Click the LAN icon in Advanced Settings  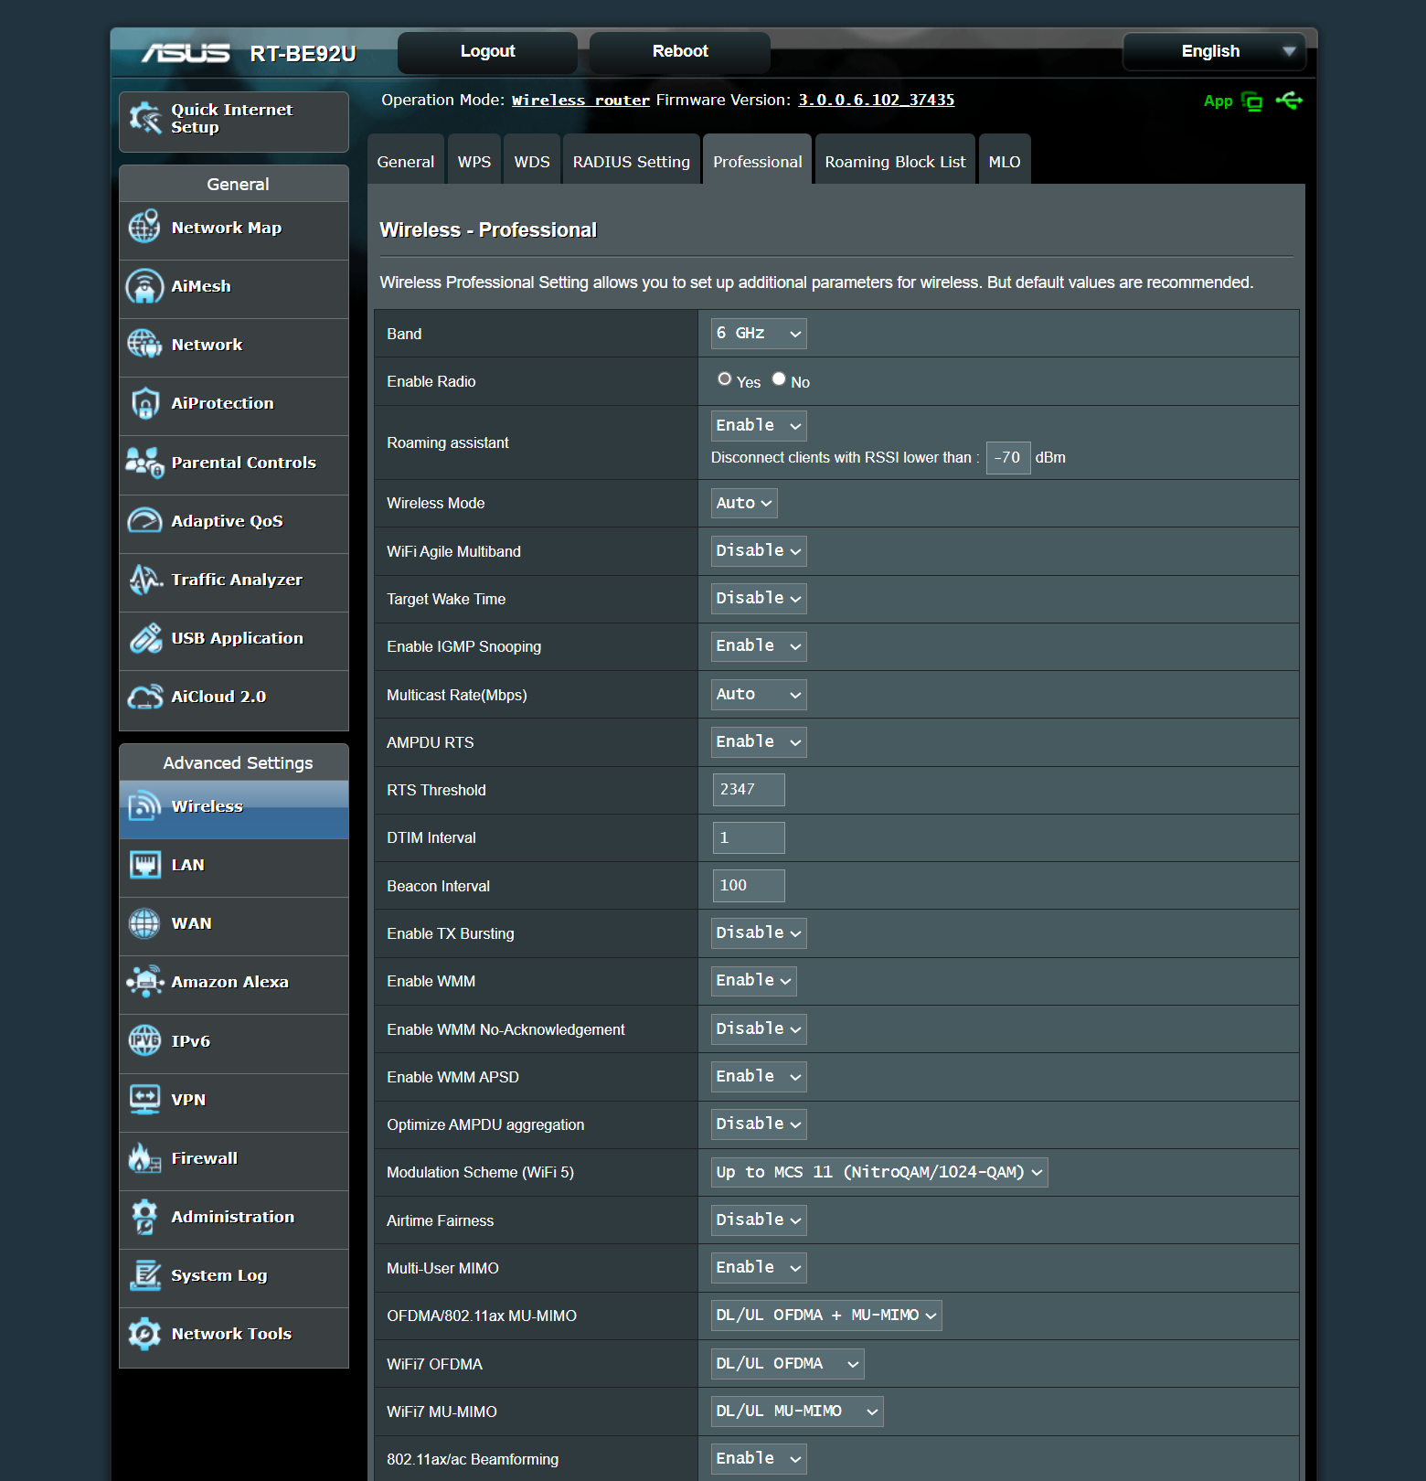(x=144, y=864)
